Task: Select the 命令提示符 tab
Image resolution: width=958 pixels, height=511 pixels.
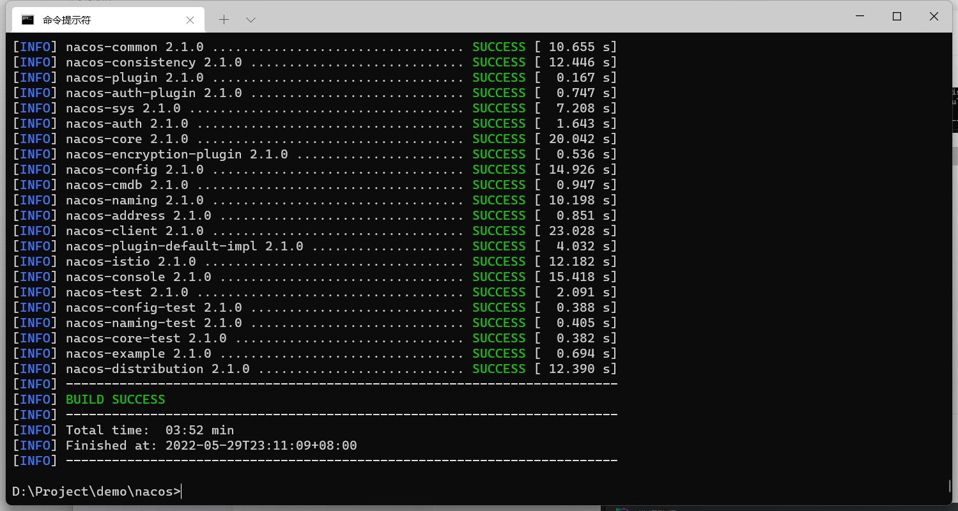Action: (x=108, y=20)
